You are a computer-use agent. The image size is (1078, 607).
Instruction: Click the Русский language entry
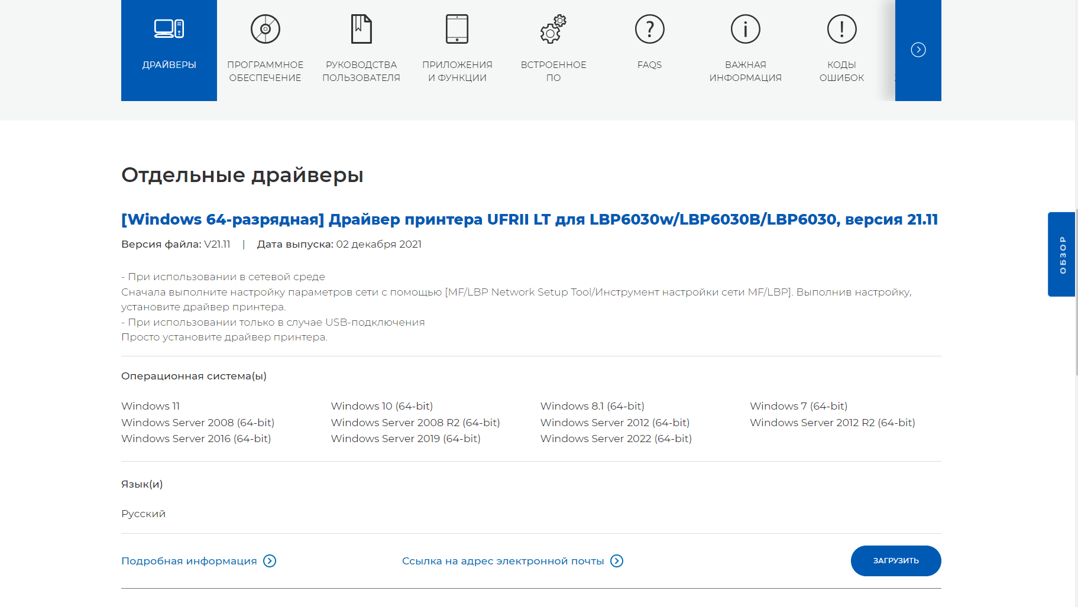143,514
